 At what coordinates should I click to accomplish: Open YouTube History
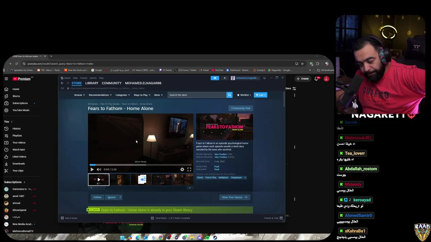click(16, 129)
